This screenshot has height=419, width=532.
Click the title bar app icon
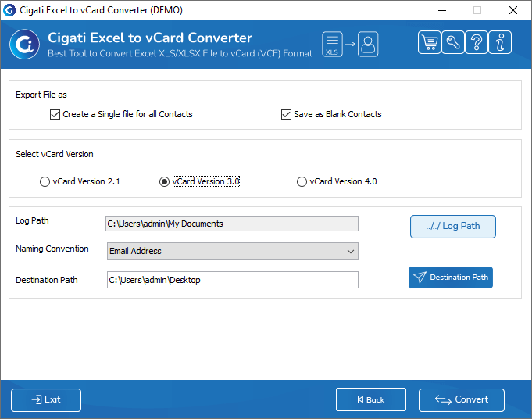click(x=9, y=10)
